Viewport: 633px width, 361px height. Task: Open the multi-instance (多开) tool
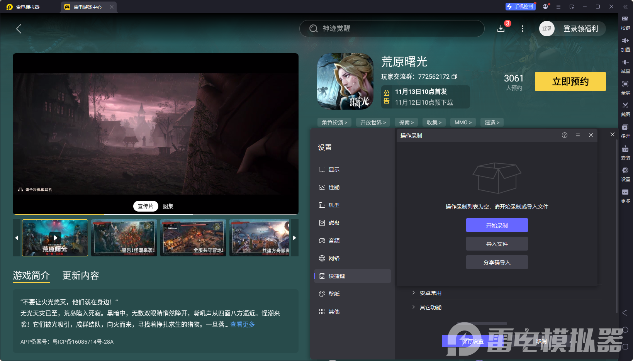pos(625,127)
